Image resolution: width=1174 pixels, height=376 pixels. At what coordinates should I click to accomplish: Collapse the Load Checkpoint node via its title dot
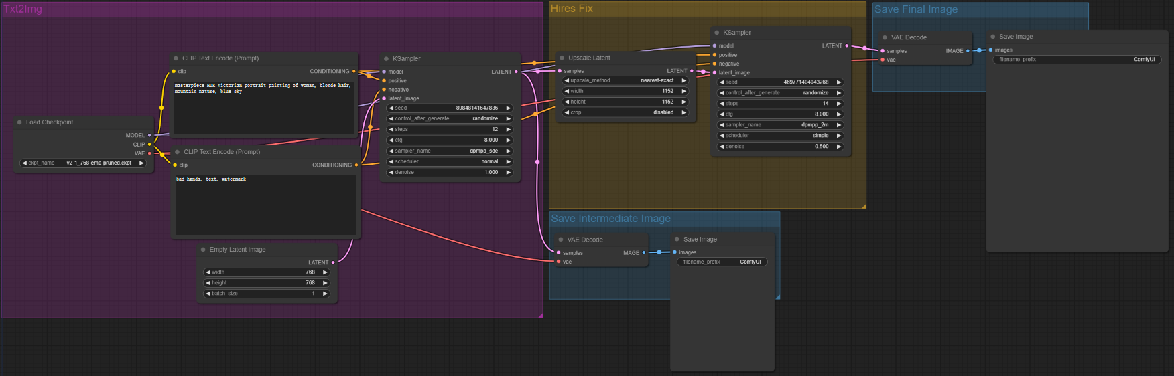click(x=19, y=122)
